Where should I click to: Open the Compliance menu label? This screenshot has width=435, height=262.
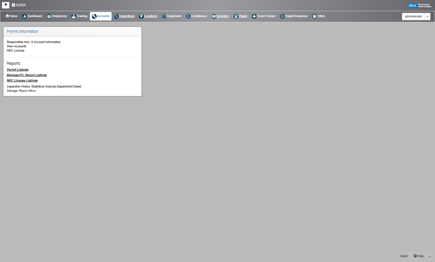[199, 16]
